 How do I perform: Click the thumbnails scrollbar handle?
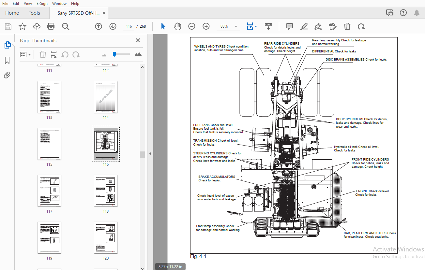(x=142, y=154)
